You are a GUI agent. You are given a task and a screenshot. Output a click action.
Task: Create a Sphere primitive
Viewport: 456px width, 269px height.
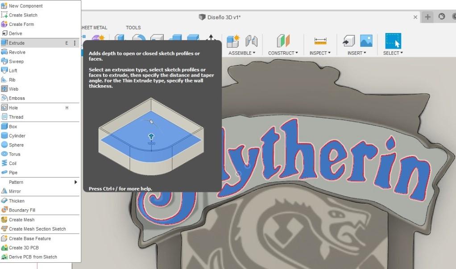tap(40, 145)
